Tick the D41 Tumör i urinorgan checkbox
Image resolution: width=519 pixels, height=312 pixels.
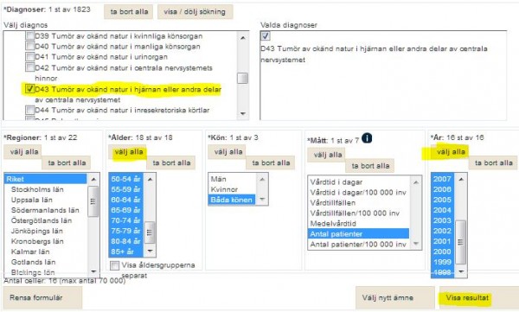[x=30, y=56]
